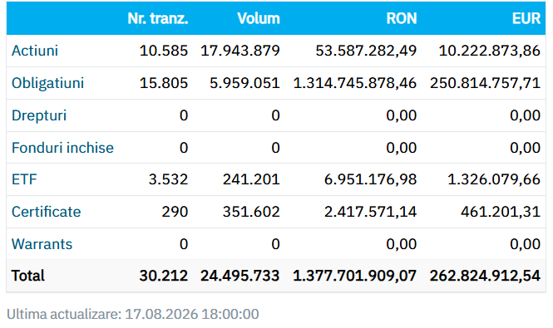Screen dimensions: 553x328
Task: Click the Volum column header
Action: 259,18
